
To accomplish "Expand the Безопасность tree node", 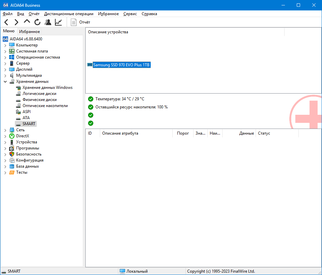I will point(5,154).
